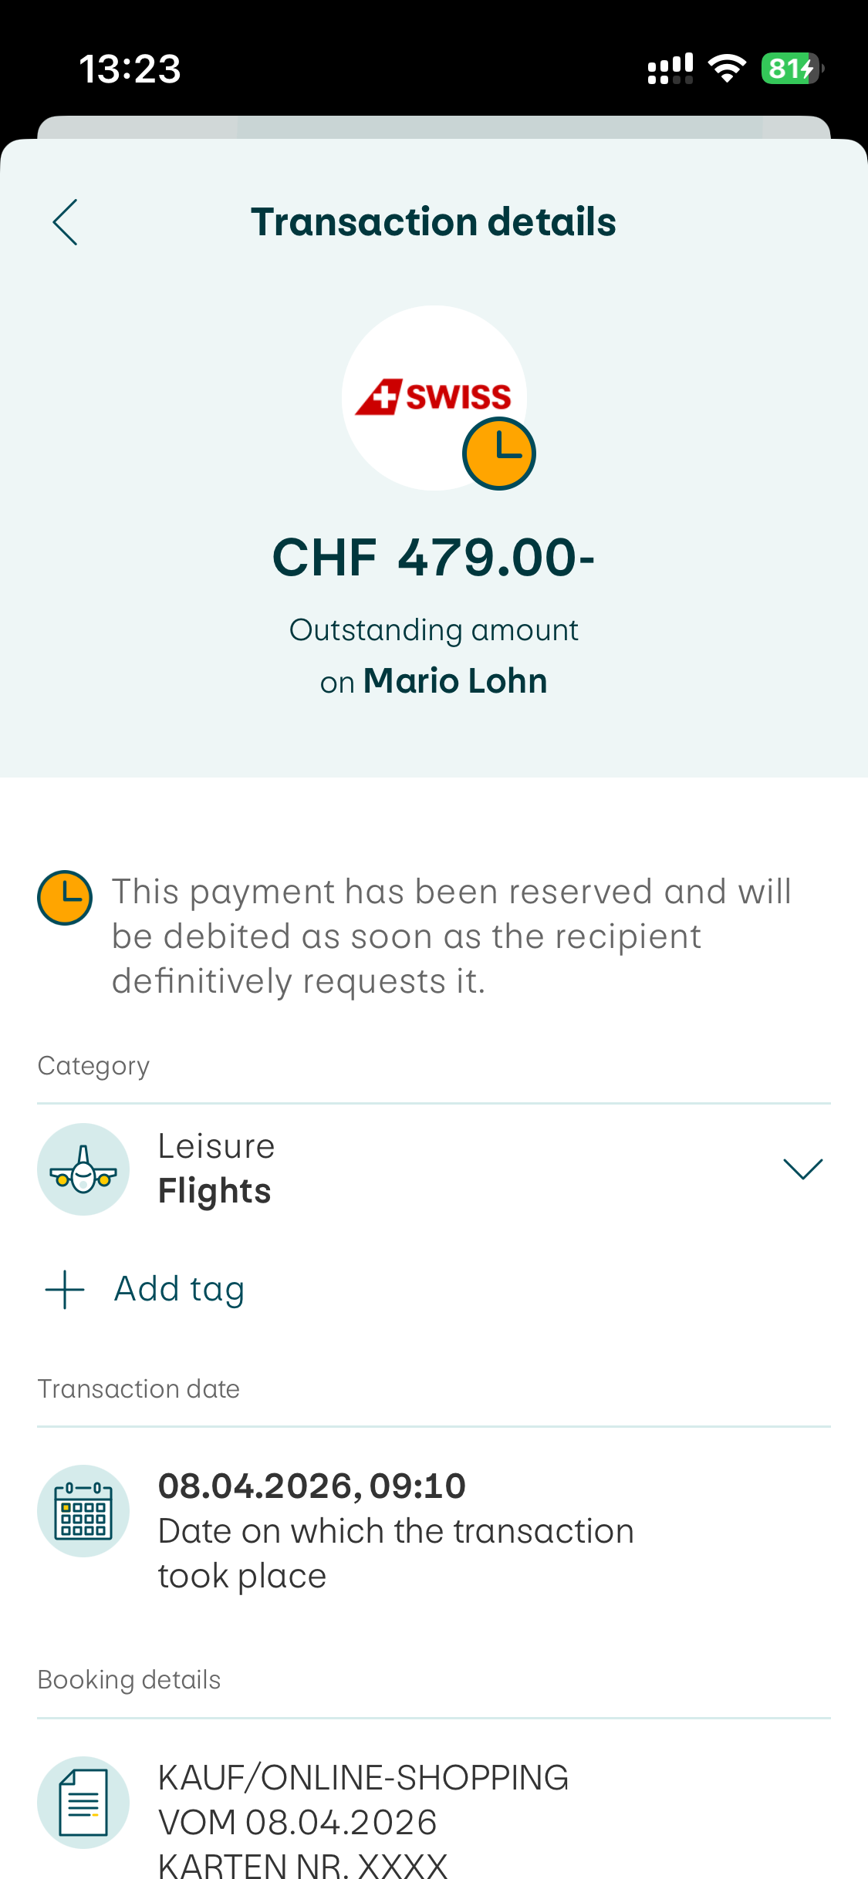
Task: Tap the calendar transaction date icon
Action: (x=83, y=1511)
